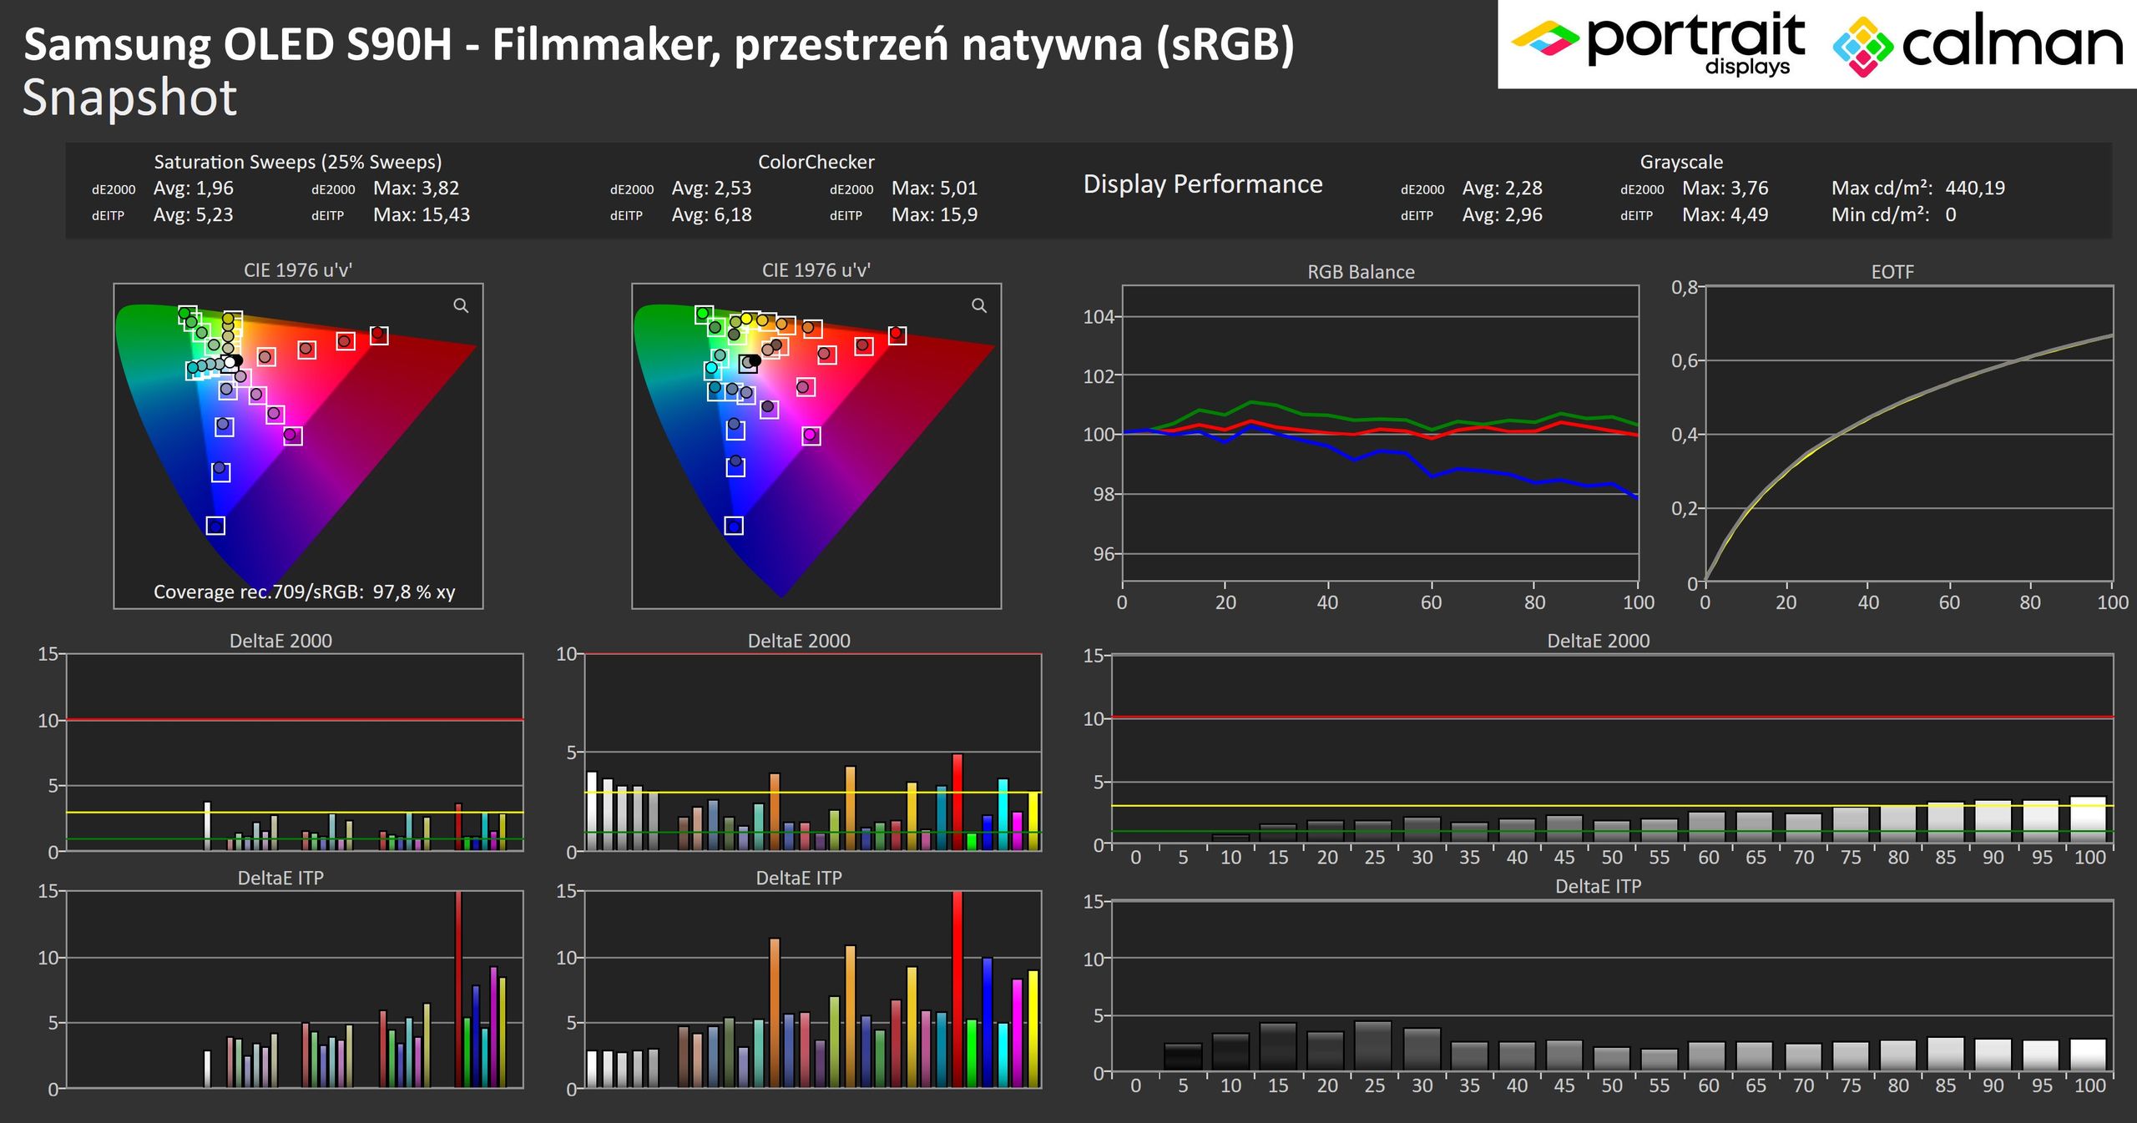
Task: Click Grayscale DeltaE ITP chart title
Action: tap(1598, 886)
